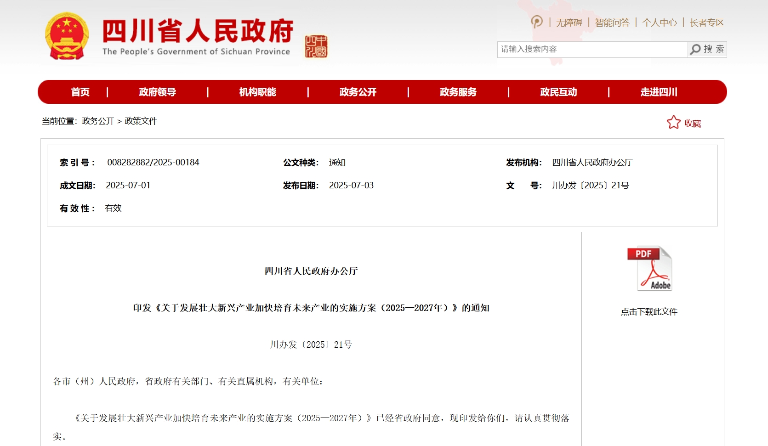
Task: Select the 政民互动 menu item
Action: point(558,92)
